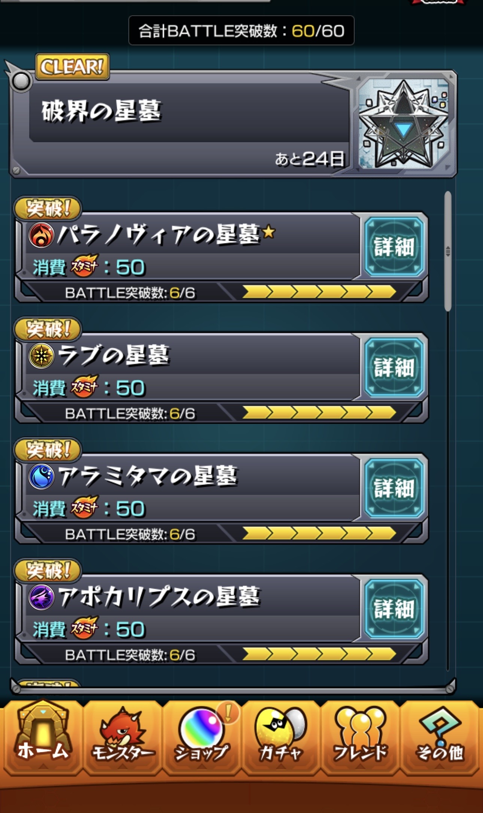Tap the light attribute icon of ラブの星墓
483x813 pixels.
[x=41, y=356]
